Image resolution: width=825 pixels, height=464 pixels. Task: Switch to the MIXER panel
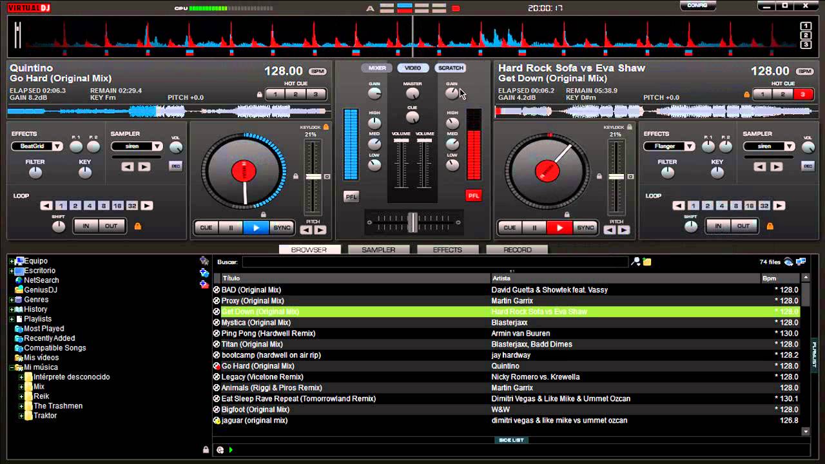tap(377, 68)
